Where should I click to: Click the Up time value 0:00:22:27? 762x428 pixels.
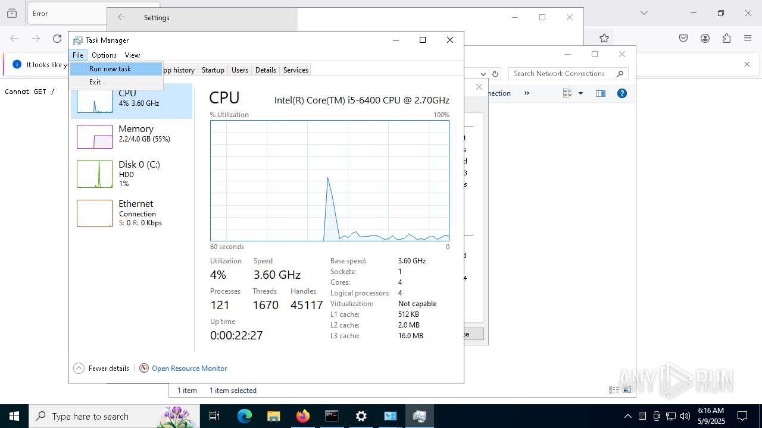(x=236, y=335)
